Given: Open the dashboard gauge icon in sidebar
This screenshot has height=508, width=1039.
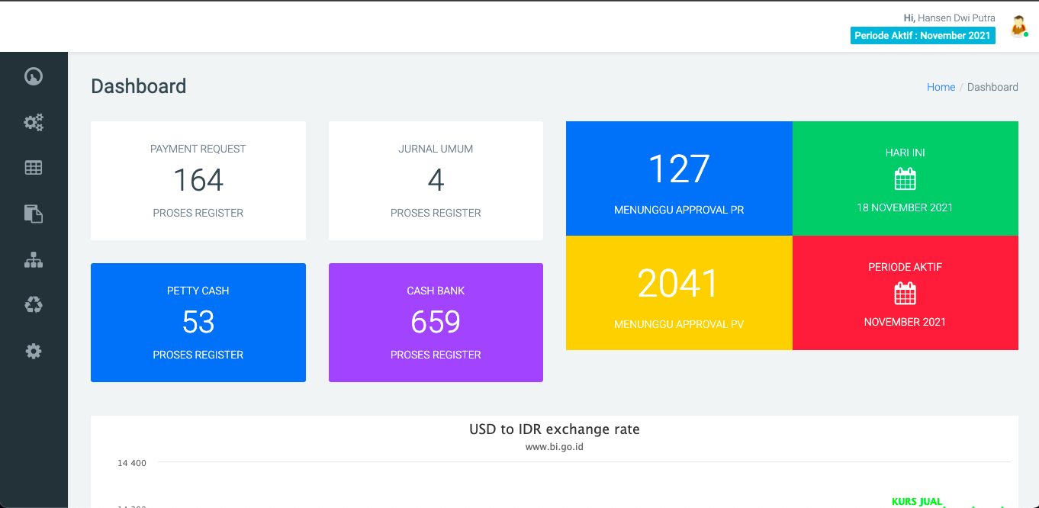Looking at the screenshot, I should pos(34,76).
